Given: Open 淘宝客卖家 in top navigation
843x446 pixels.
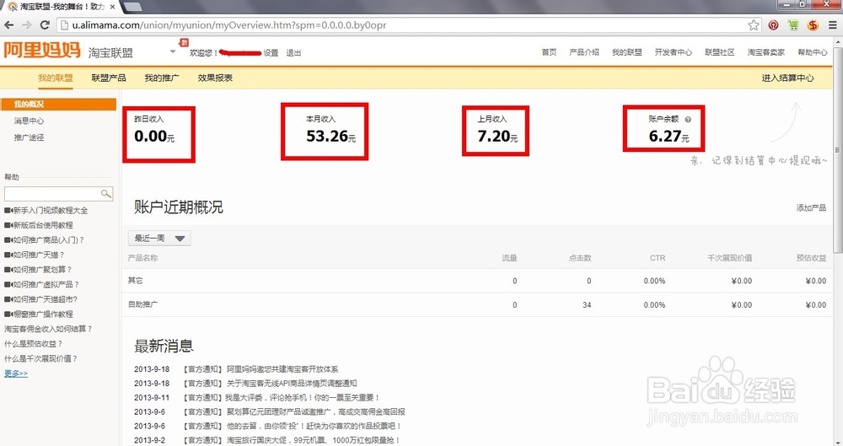Looking at the screenshot, I should tap(766, 52).
